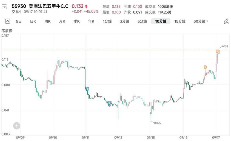The image size is (231, 141).
Task: Select the 日K tab
Action: tap(33, 21)
